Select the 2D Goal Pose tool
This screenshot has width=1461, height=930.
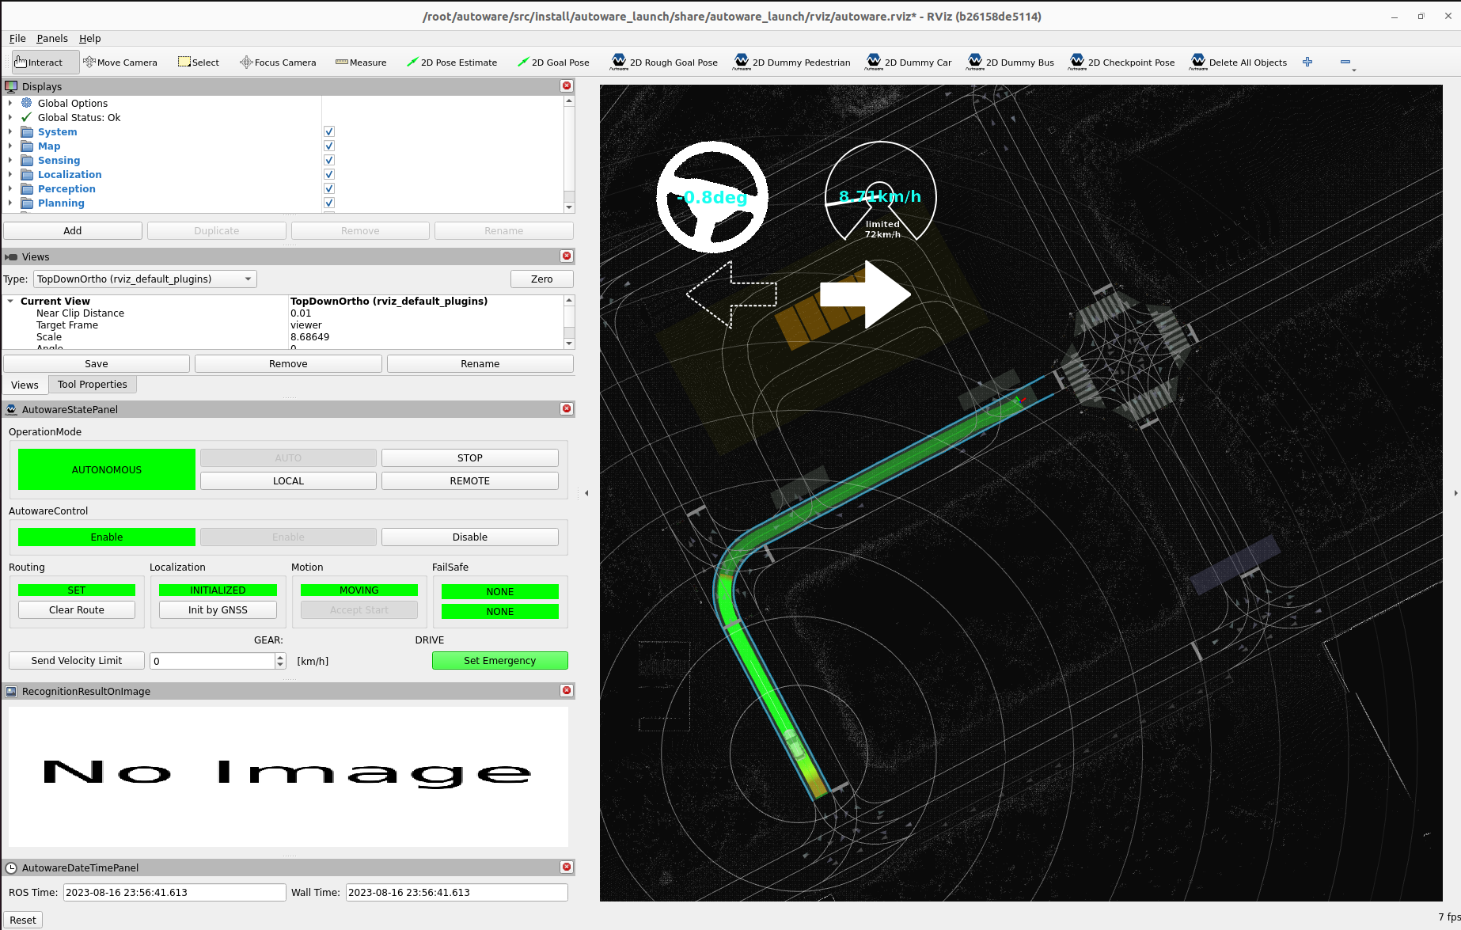point(554,63)
